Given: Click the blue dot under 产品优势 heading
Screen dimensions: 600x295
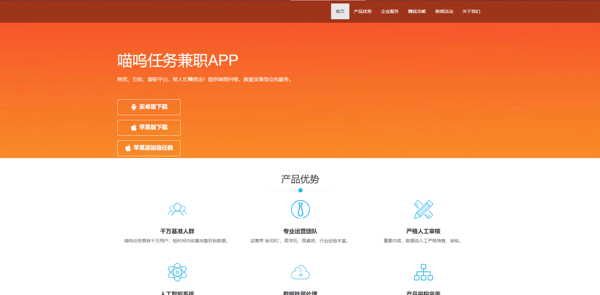Looking at the screenshot, I should tap(300, 190).
